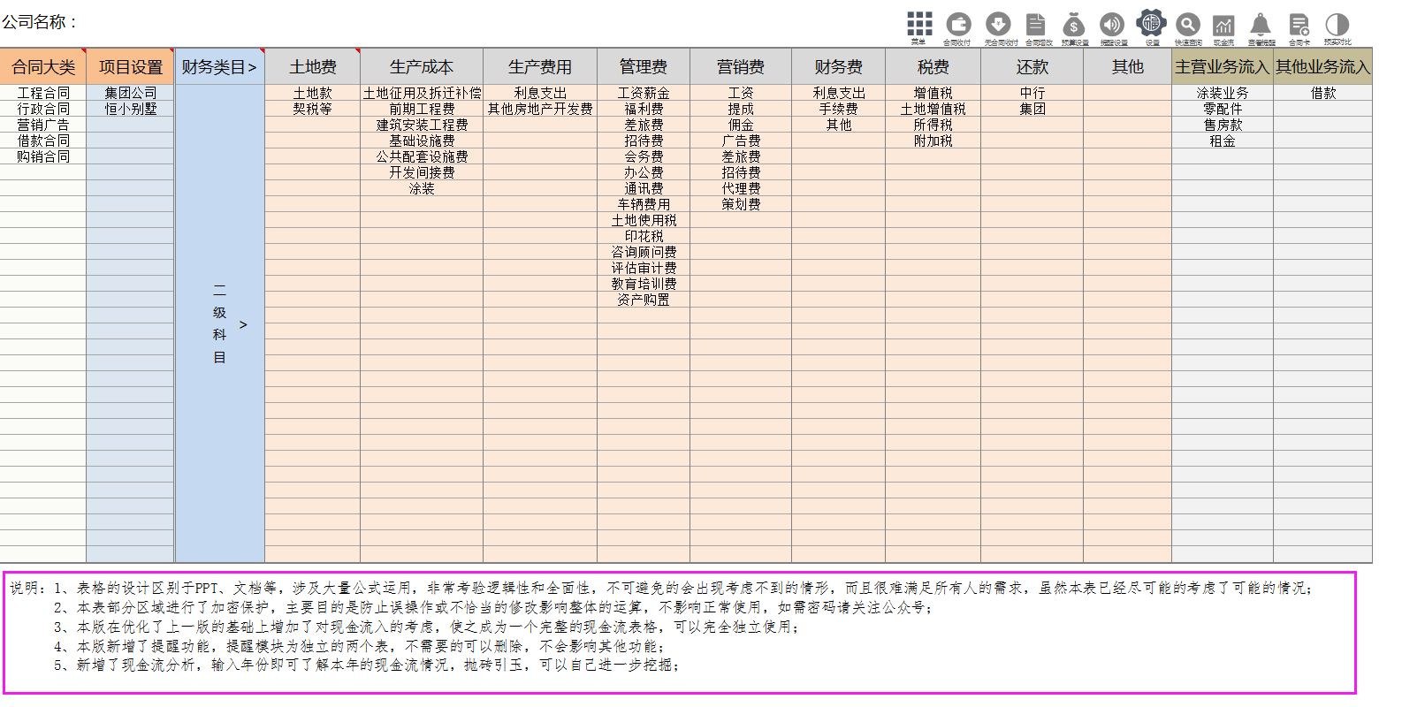Select the 其他房地产开发费 cell
The image size is (1402, 707).
pos(540,109)
